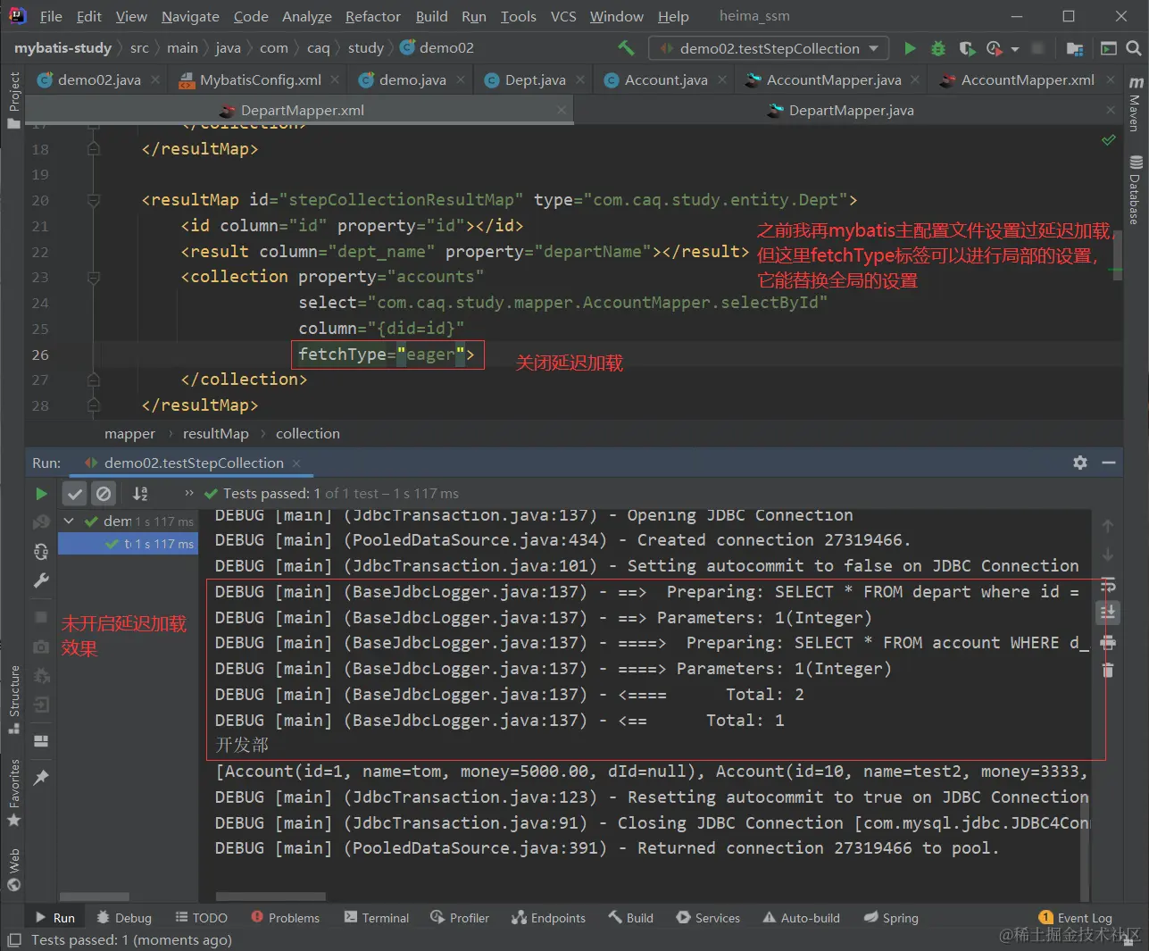Open the Web tool window on the left edge
The height and width of the screenshot is (951, 1149).
[13, 870]
